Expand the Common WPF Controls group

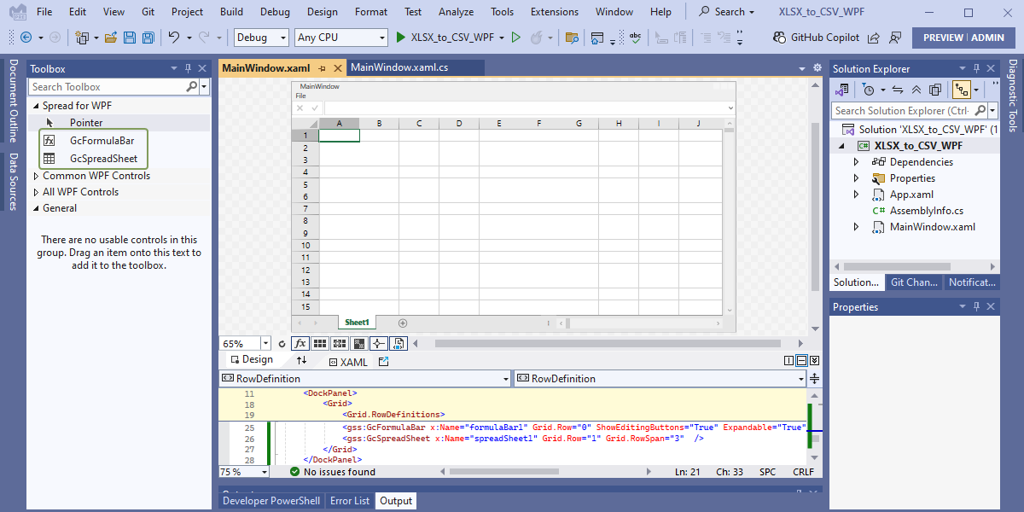coord(36,176)
